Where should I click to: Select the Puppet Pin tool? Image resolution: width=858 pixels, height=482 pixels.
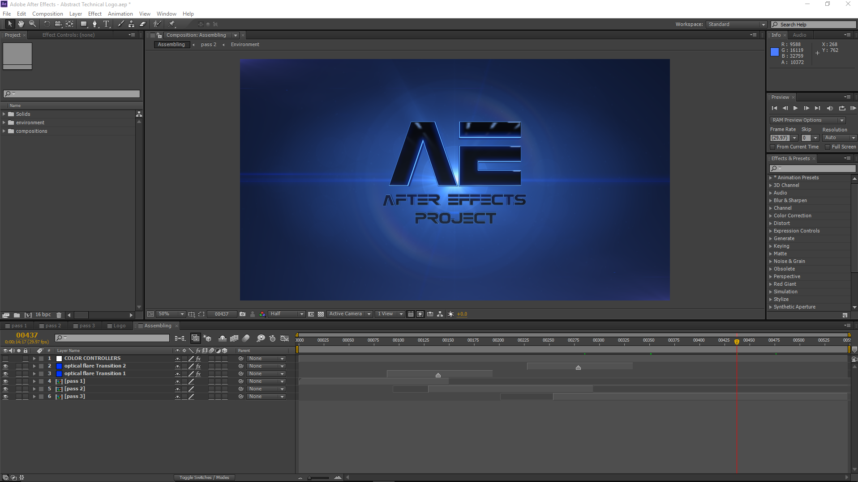[x=172, y=24]
